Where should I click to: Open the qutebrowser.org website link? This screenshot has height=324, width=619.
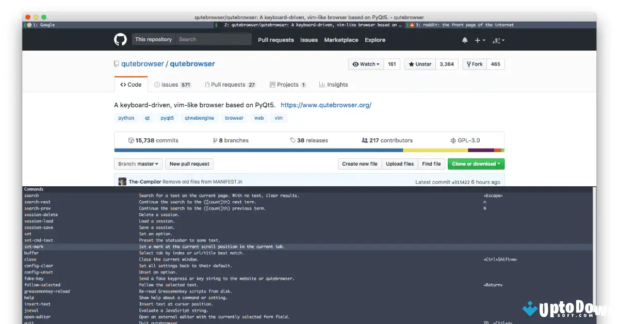coord(326,105)
